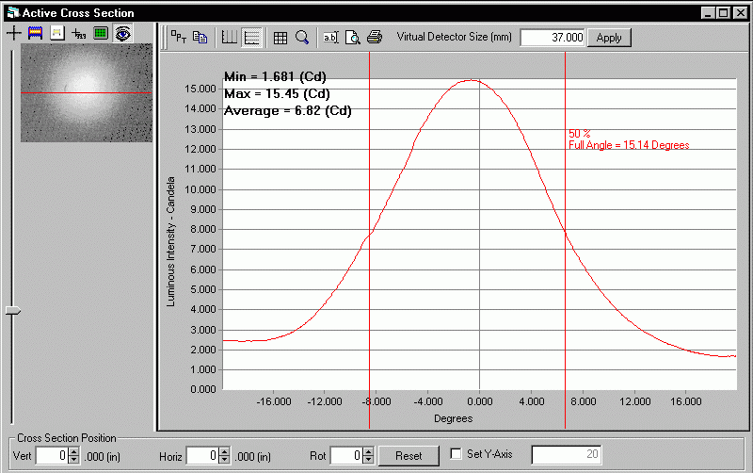Decrease the Rot value with down arrow
The height and width of the screenshot is (473, 753).
click(368, 460)
